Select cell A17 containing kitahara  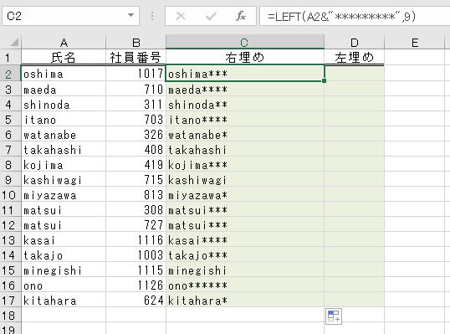coord(64,301)
